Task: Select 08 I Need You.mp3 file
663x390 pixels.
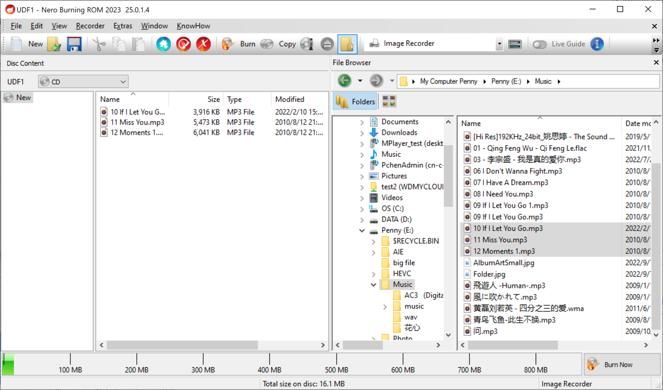Action: (x=503, y=194)
